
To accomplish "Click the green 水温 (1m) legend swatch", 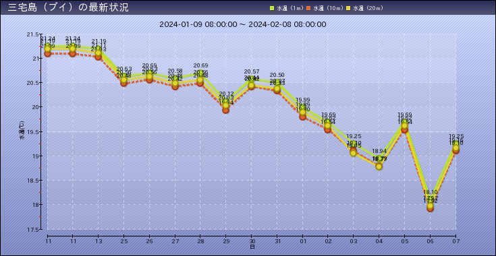I will pos(271,9).
